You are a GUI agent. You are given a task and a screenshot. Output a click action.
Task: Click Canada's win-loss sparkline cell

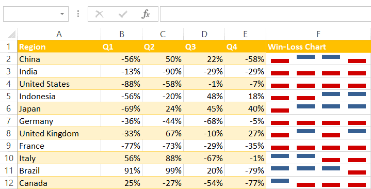click(318, 183)
